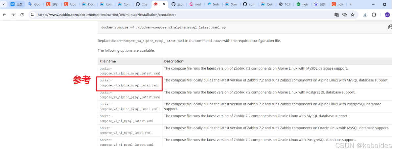Select docker-compose_v3_alpine_pgsql_latest.yaml table cell
This screenshot has height=152, width=393.
click(x=130, y=95)
